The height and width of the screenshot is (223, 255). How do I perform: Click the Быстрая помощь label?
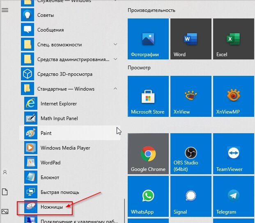tap(60, 192)
